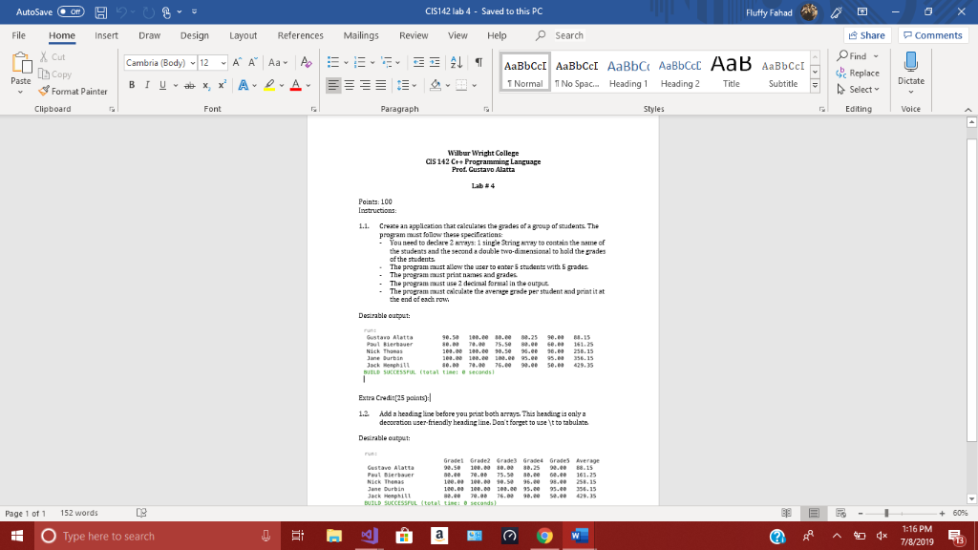
Task: Click the Comments button
Action: tap(933, 35)
